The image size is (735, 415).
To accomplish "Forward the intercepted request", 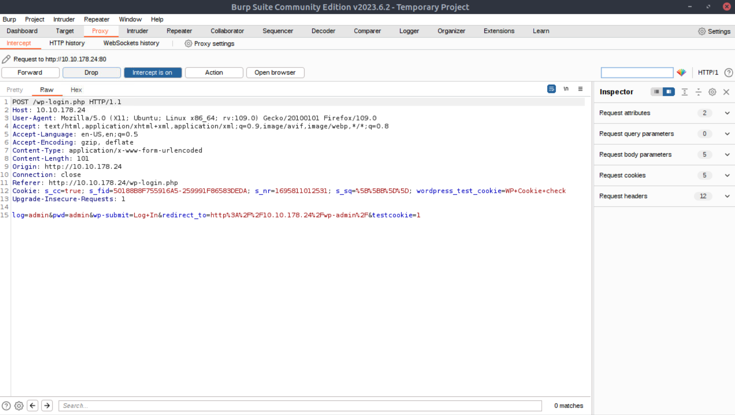I will 30,72.
